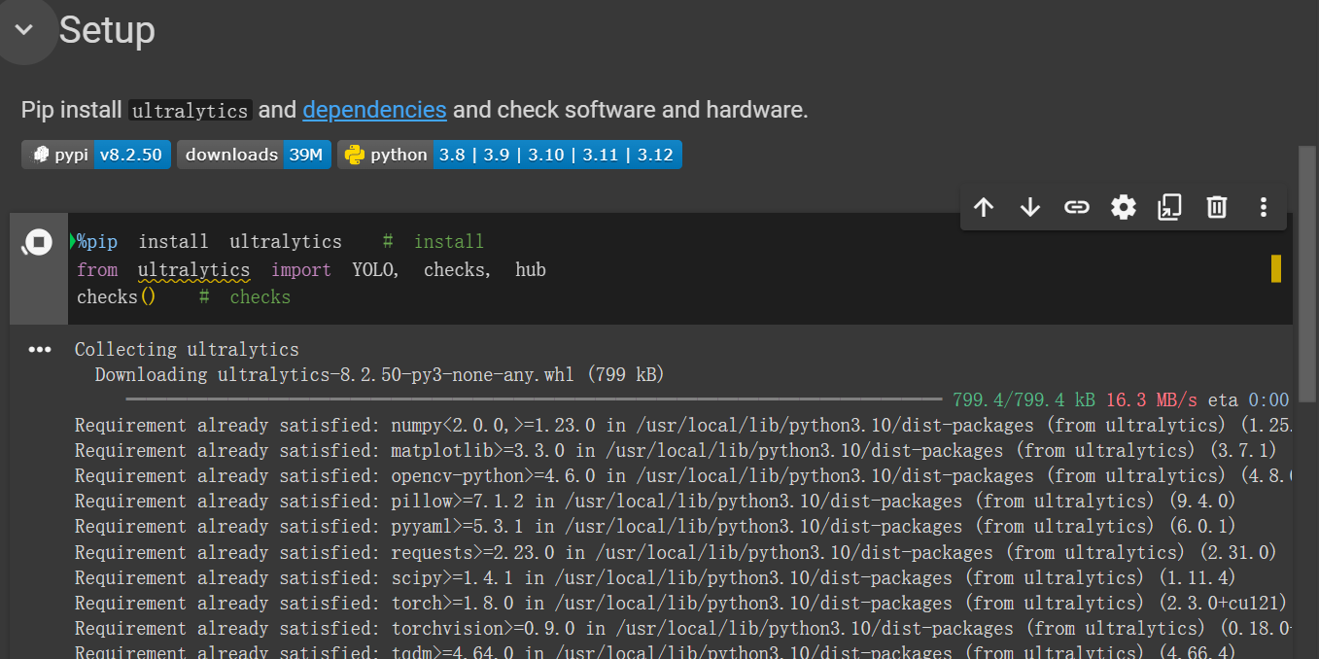1319x659 pixels.
Task: Click the Setup heading text
Action: pos(107,30)
